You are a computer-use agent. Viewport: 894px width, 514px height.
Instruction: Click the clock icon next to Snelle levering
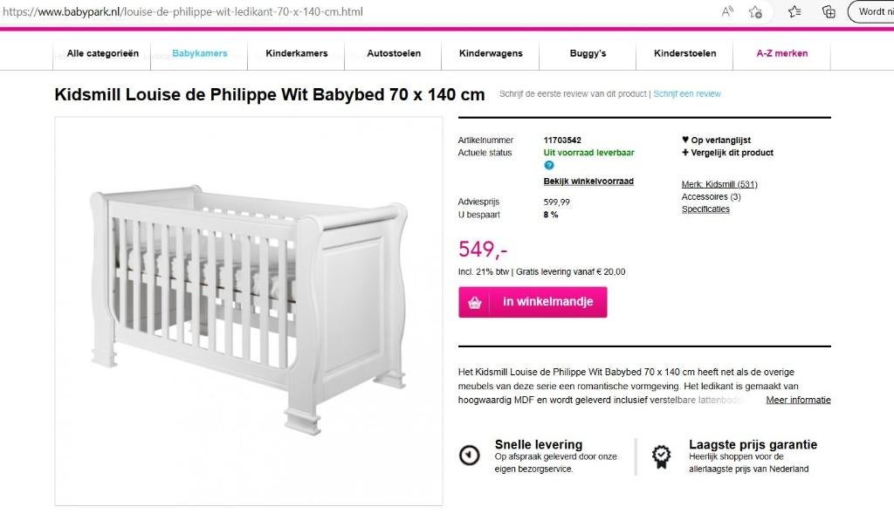click(470, 456)
